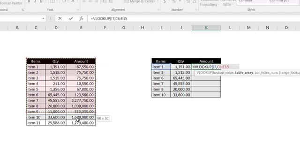The width and height of the screenshot is (300, 168).
Task: Select column F header
Action: 105,28
